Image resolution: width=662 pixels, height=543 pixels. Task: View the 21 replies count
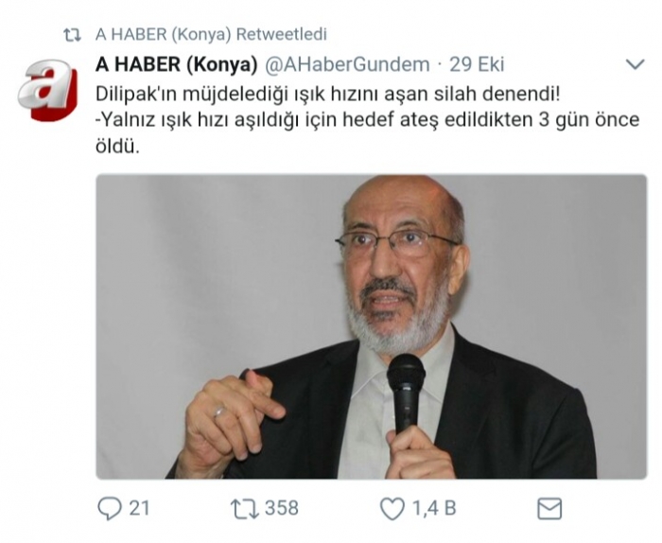139,508
